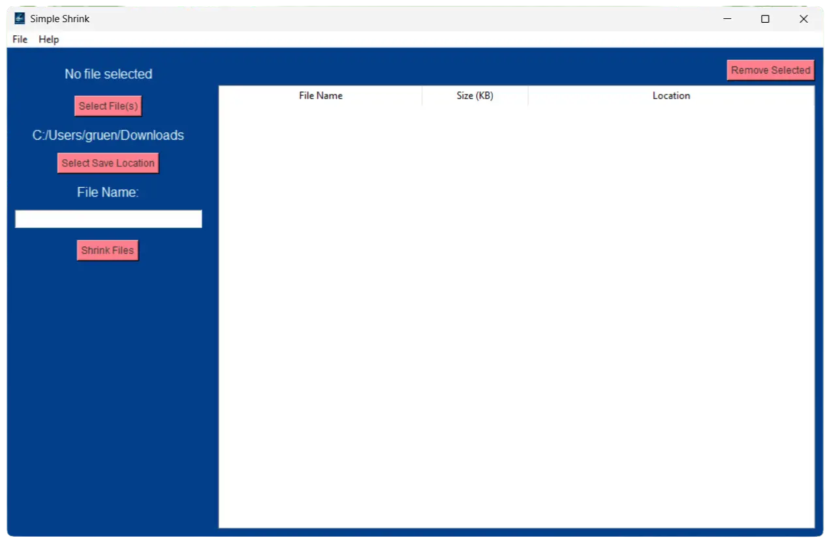This screenshot has height=542, width=829.
Task: Maximize the Simple Shrink window
Action: click(765, 19)
